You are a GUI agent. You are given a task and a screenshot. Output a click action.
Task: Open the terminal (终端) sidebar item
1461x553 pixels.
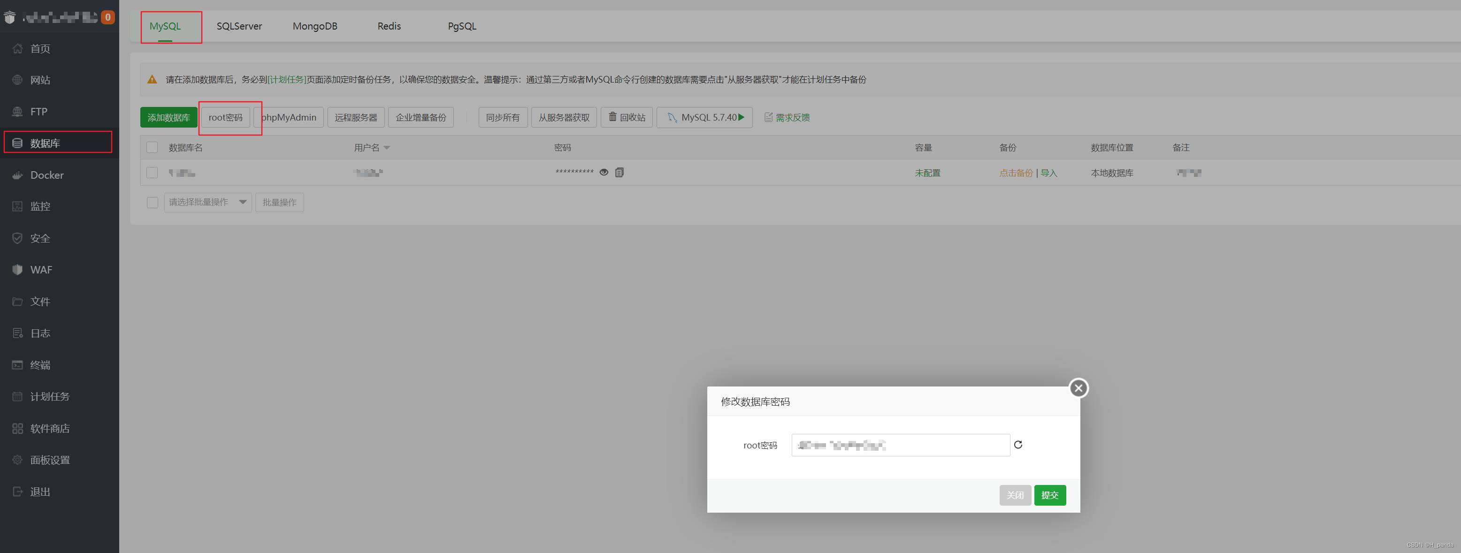[40, 365]
